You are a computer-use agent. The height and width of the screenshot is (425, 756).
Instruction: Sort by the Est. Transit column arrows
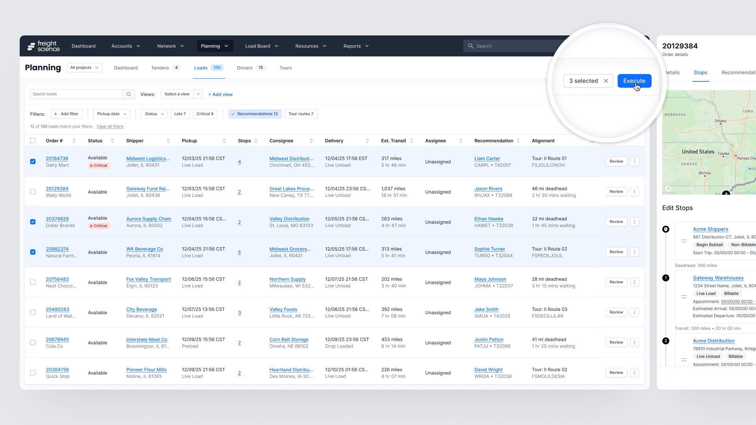(411, 141)
